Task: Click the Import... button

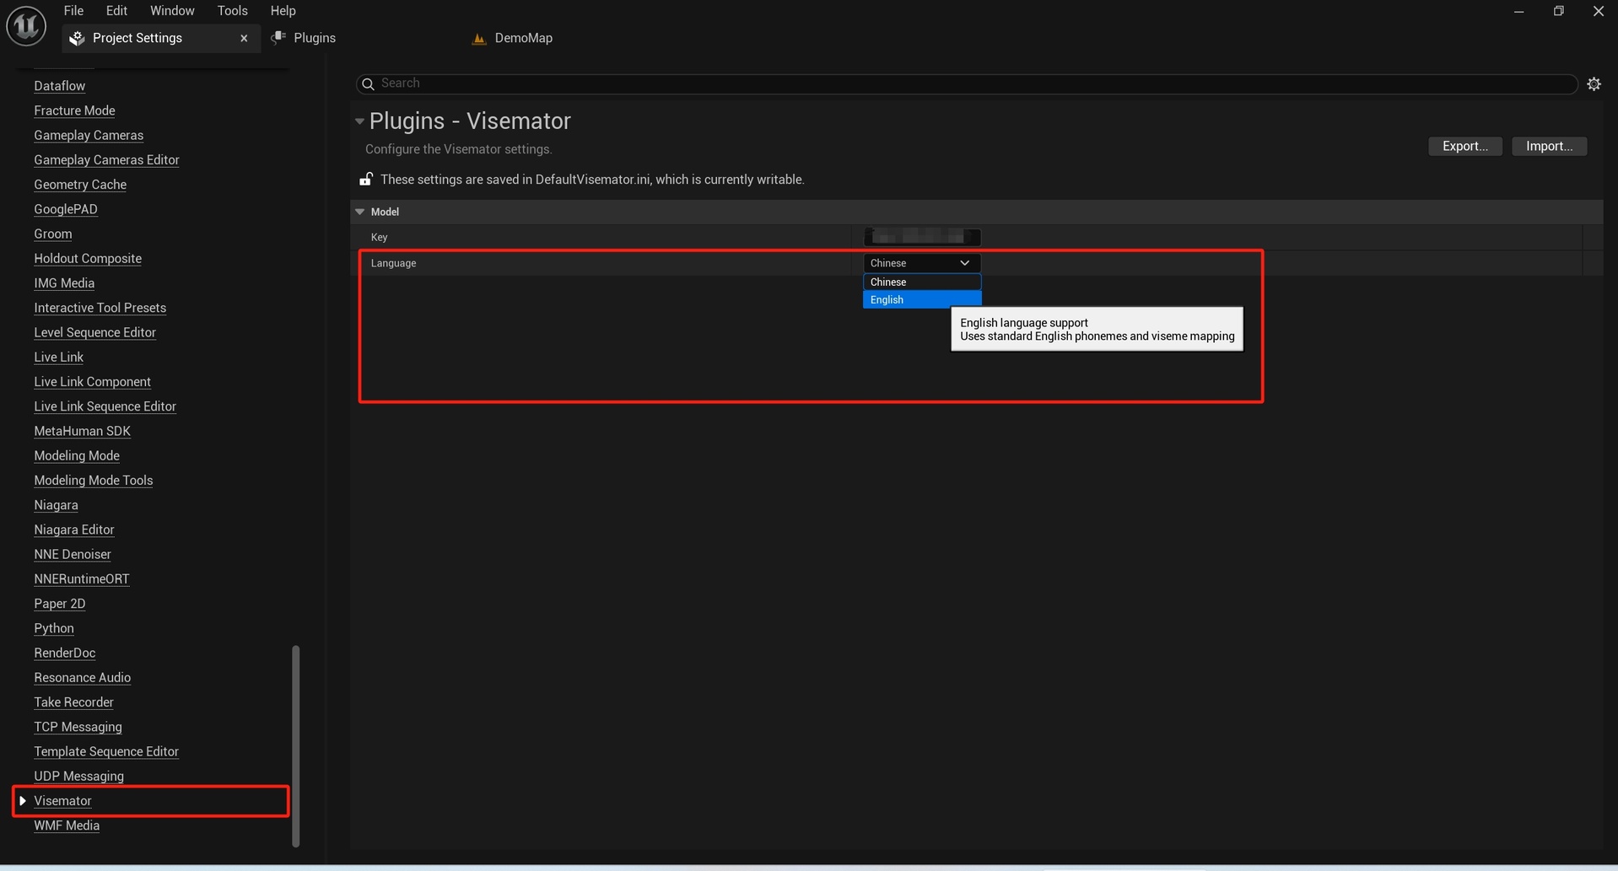Action: pyautogui.click(x=1550, y=146)
